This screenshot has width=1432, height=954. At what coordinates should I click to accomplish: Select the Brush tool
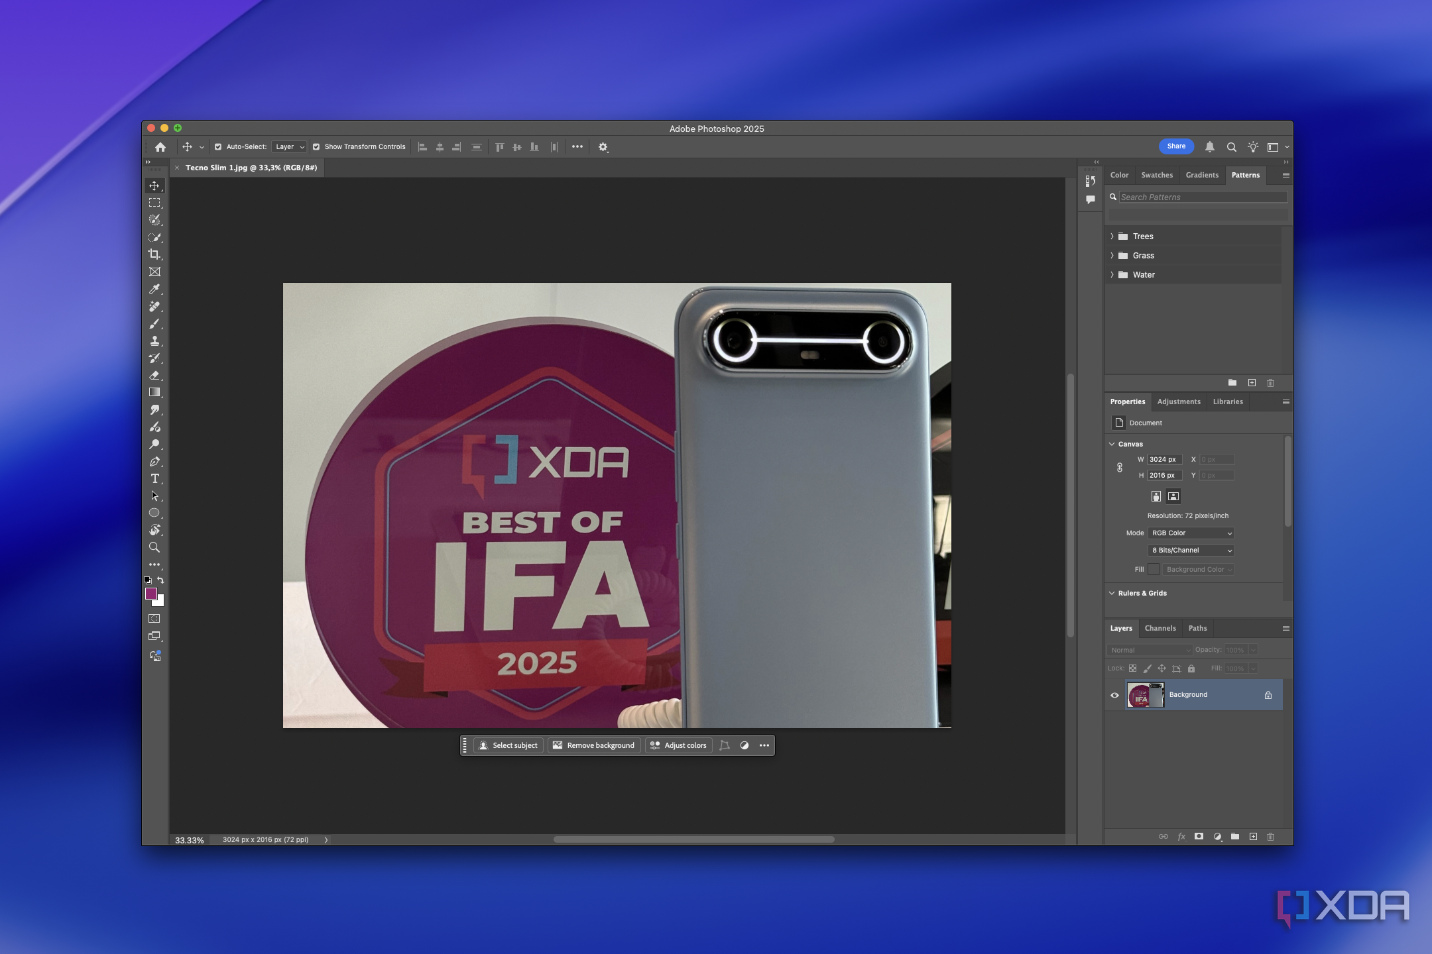pyautogui.click(x=154, y=324)
